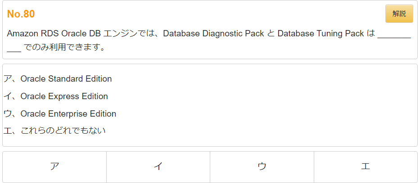The height and width of the screenshot is (183, 420).
Task: Click the No.80 question number heading
Action: tap(21, 14)
